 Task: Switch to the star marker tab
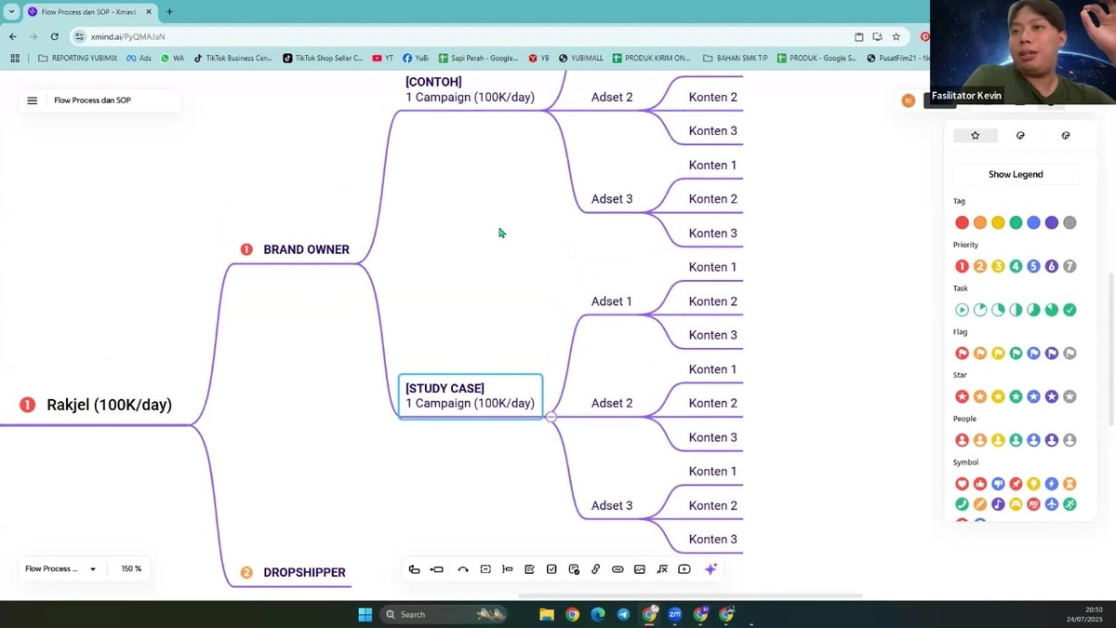pyautogui.click(x=976, y=136)
